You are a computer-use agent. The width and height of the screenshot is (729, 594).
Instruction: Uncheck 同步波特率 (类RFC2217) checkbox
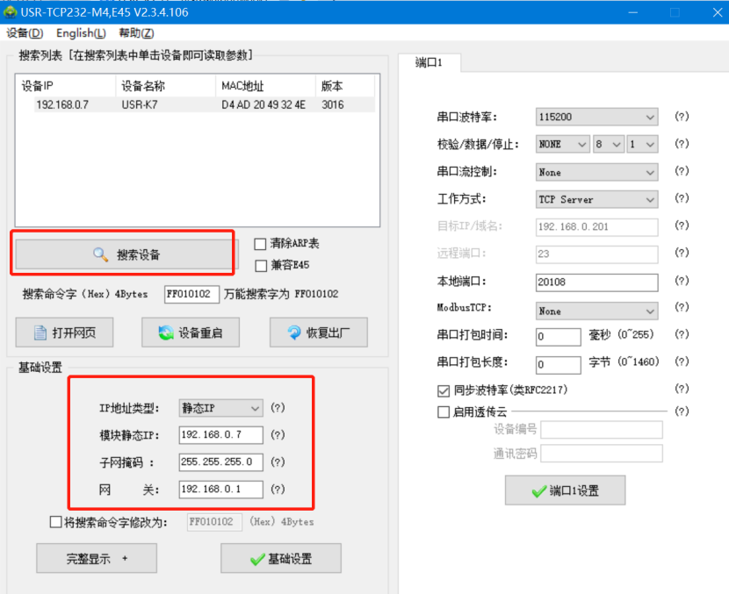coord(444,390)
